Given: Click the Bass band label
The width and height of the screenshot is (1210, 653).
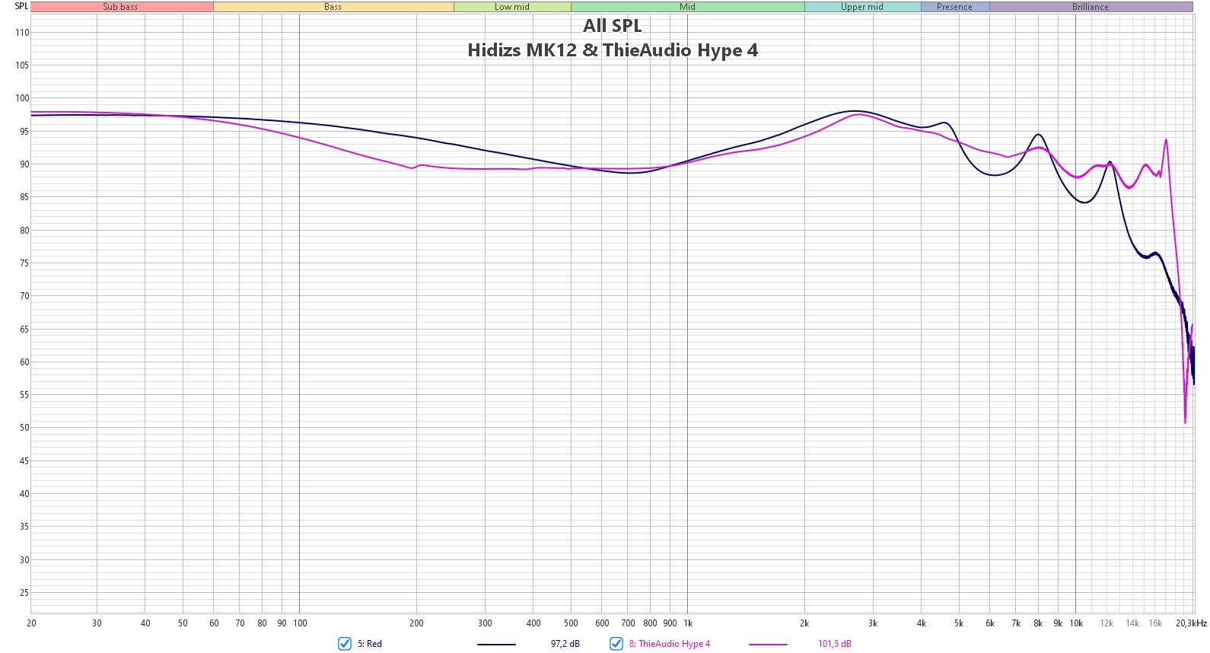Looking at the screenshot, I should [x=333, y=7].
